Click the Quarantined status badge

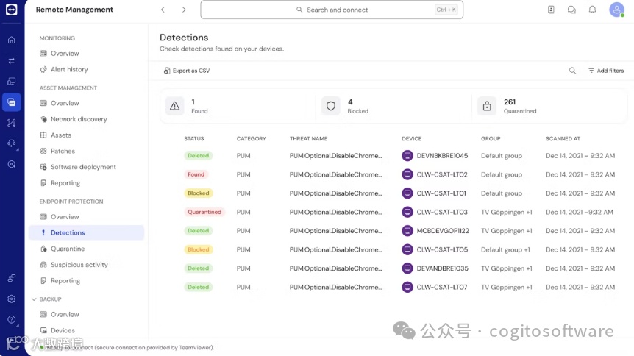point(204,212)
